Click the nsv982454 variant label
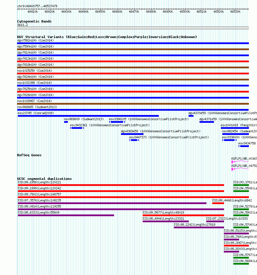257x275 pixels. coord(239,131)
